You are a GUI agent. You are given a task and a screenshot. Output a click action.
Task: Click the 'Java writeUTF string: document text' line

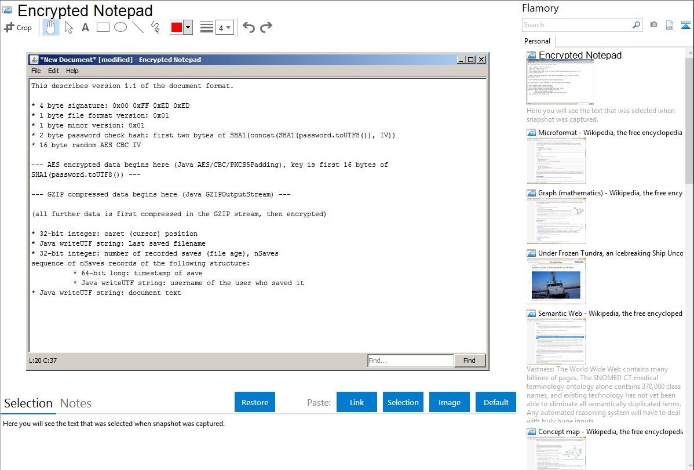click(x=106, y=293)
